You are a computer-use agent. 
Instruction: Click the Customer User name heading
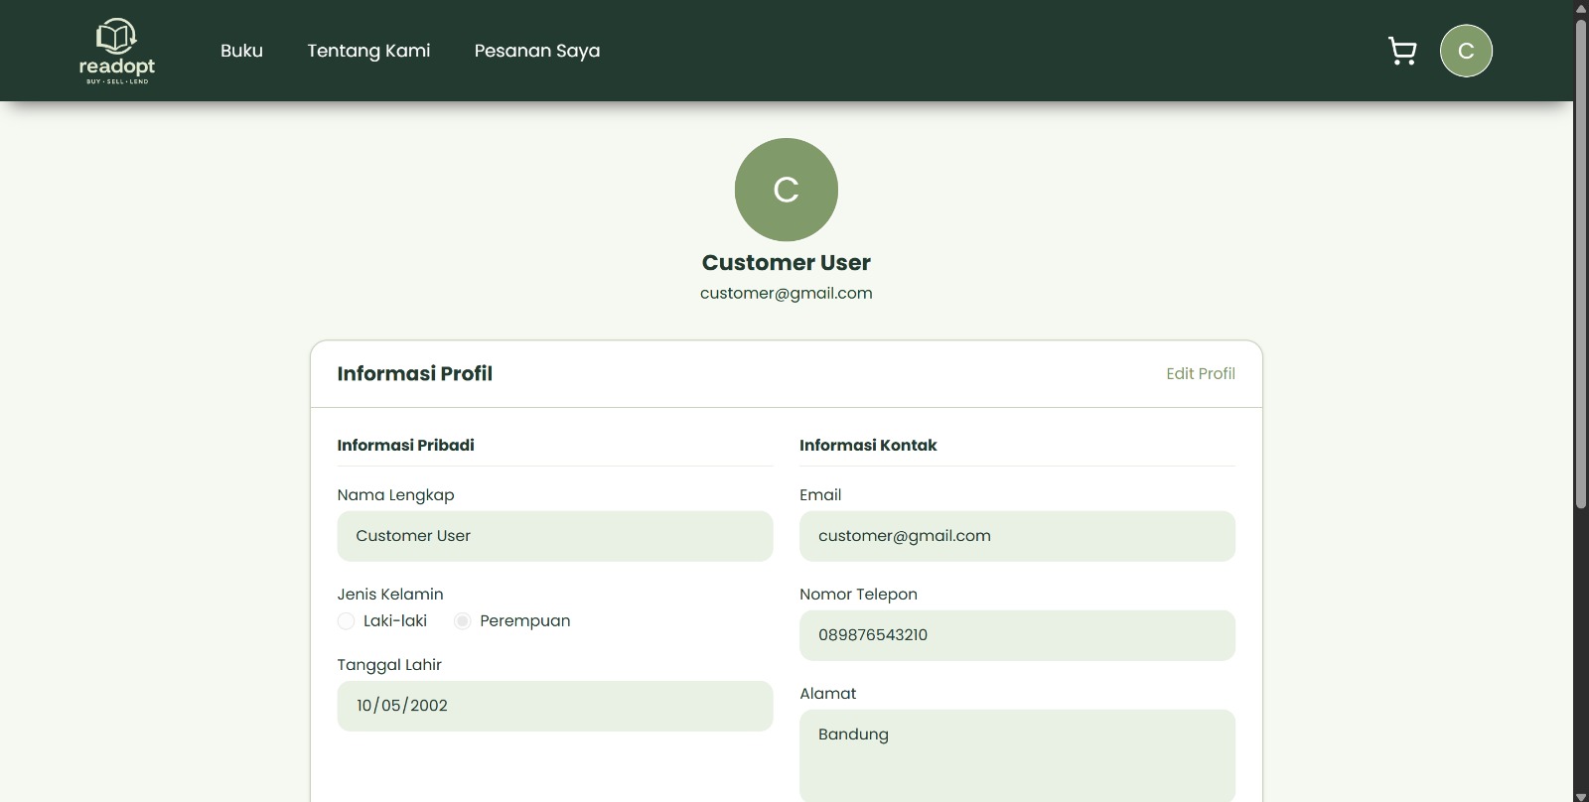click(786, 263)
